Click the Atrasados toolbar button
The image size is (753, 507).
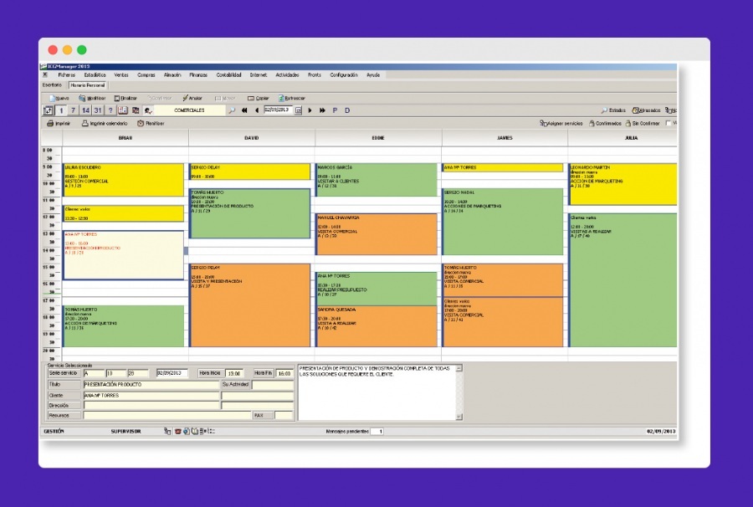pos(646,110)
